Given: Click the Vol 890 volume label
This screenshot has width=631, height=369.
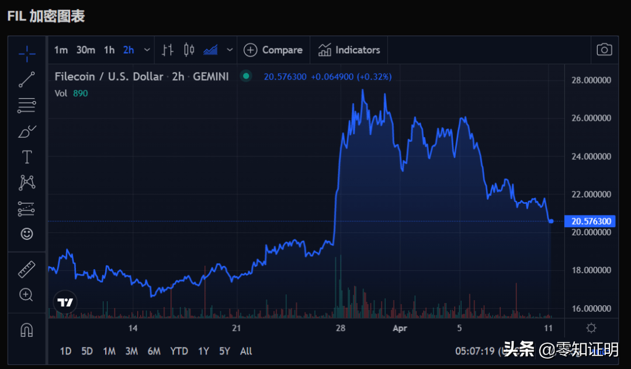Looking at the screenshot, I should (x=71, y=93).
